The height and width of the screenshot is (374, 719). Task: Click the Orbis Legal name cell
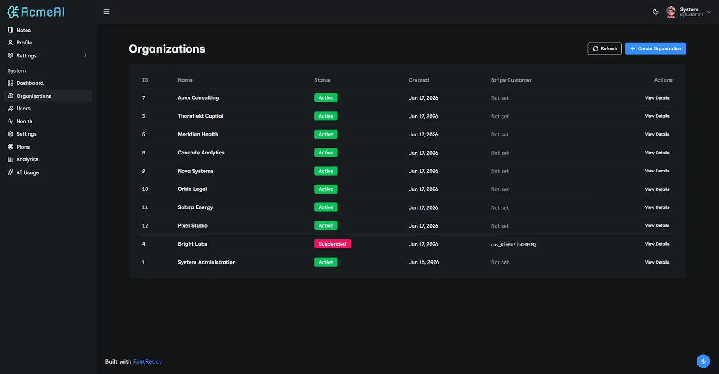[x=192, y=189]
